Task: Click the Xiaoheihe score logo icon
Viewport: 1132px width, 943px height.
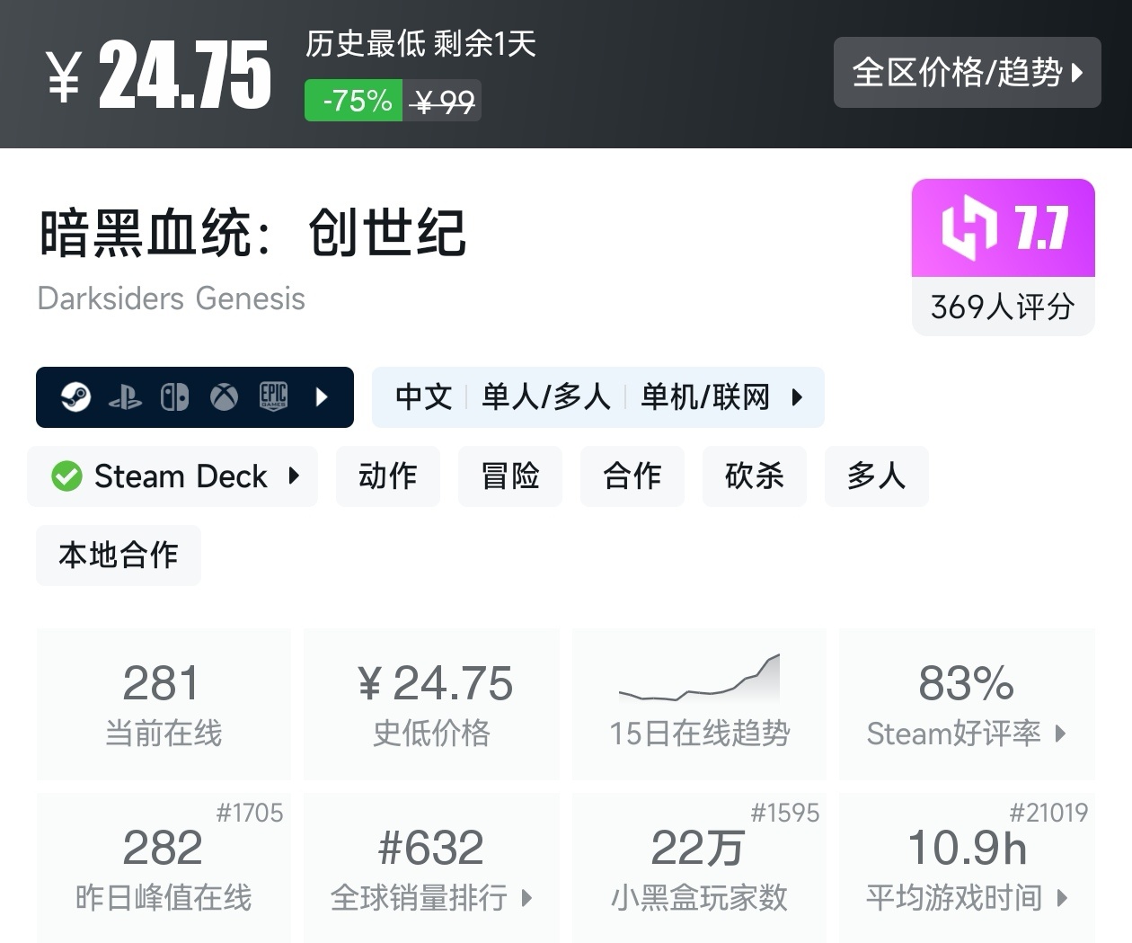Action: [969, 228]
